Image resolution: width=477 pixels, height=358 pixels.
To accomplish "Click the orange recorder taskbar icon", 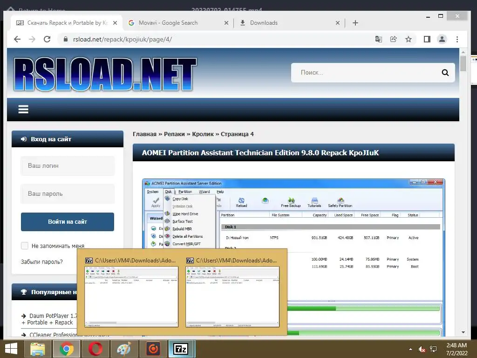I will (153, 349).
